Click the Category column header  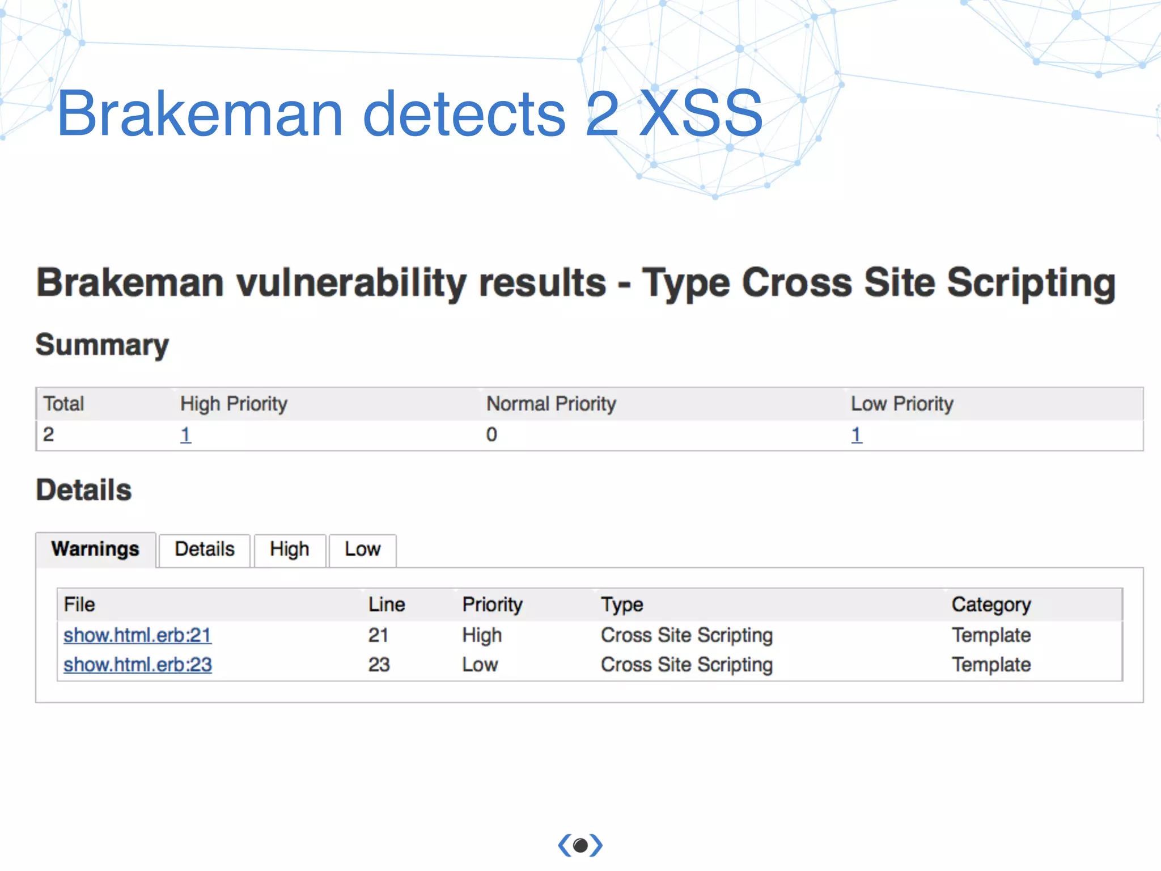(991, 605)
